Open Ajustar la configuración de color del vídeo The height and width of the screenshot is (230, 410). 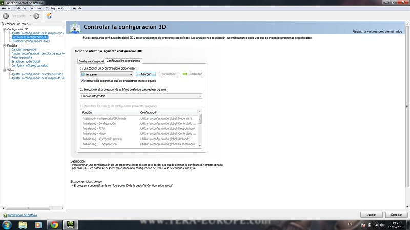coord(37,74)
